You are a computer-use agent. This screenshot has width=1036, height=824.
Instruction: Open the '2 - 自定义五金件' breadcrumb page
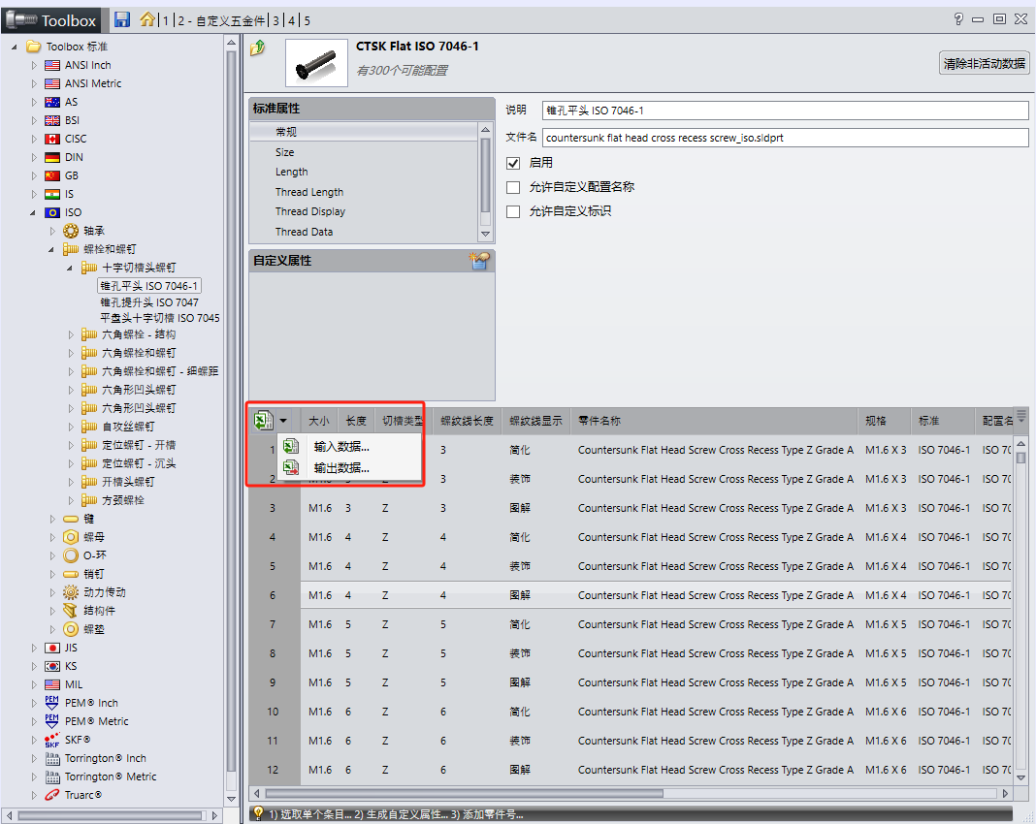pyautogui.click(x=223, y=19)
